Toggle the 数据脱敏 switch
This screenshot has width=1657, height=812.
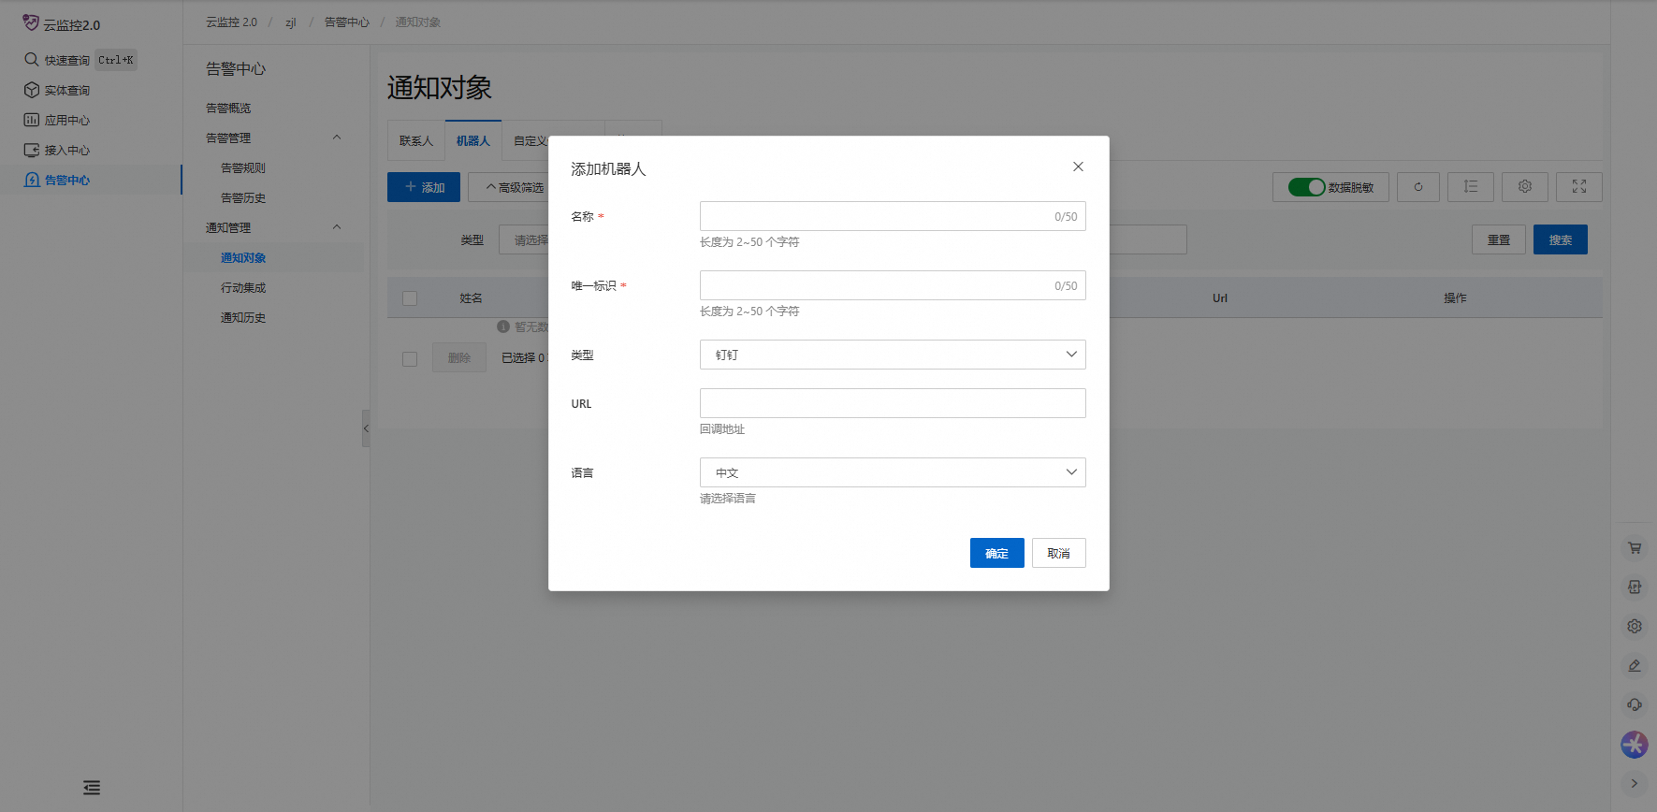click(1306, 187)
